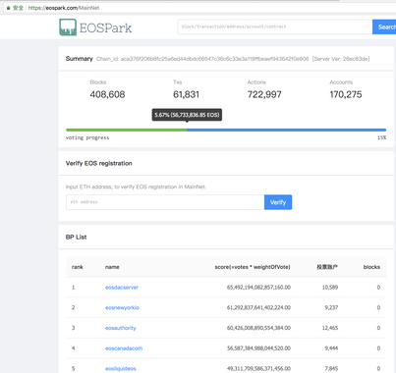
Task: Click the secure lock icon in address bar
Action: (x=8, y=8)
